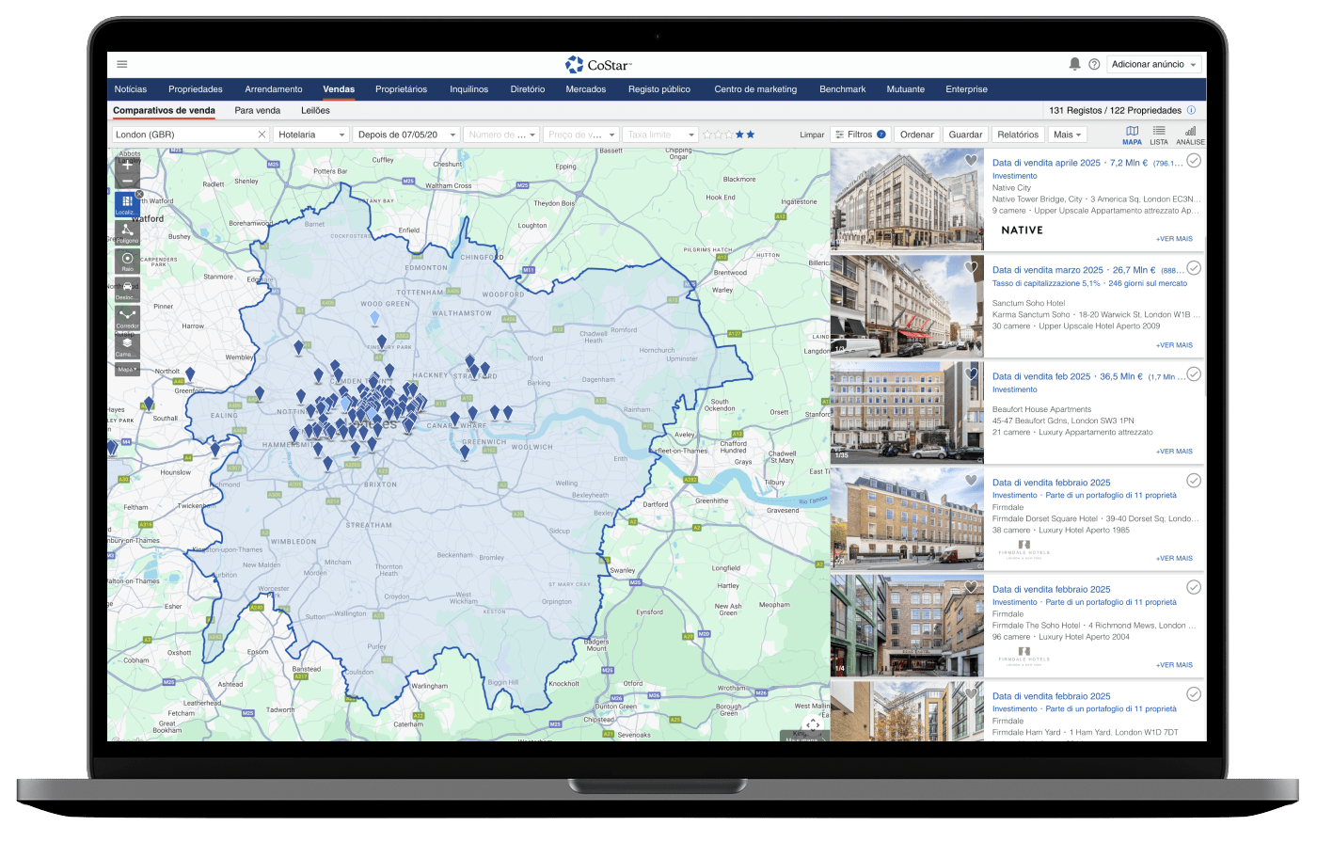Select the Raio radius search tool

127,260
